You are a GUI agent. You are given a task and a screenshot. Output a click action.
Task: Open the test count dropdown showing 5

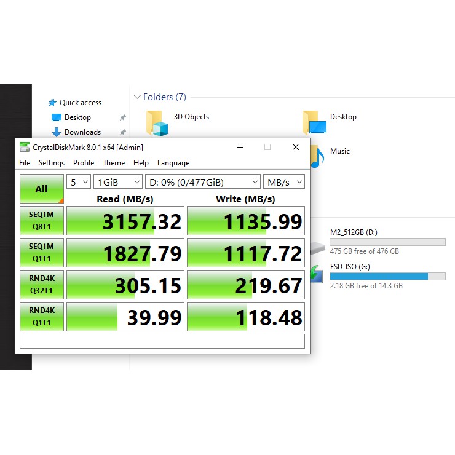point(78,182)
